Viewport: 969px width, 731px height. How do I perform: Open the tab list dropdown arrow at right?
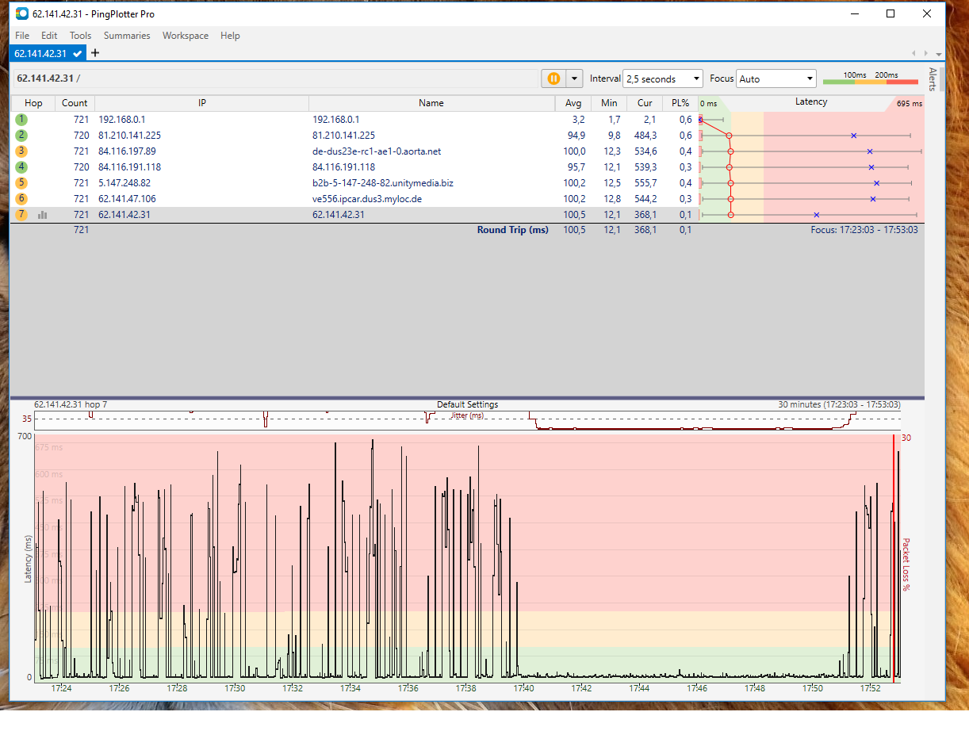pos(939,54)
